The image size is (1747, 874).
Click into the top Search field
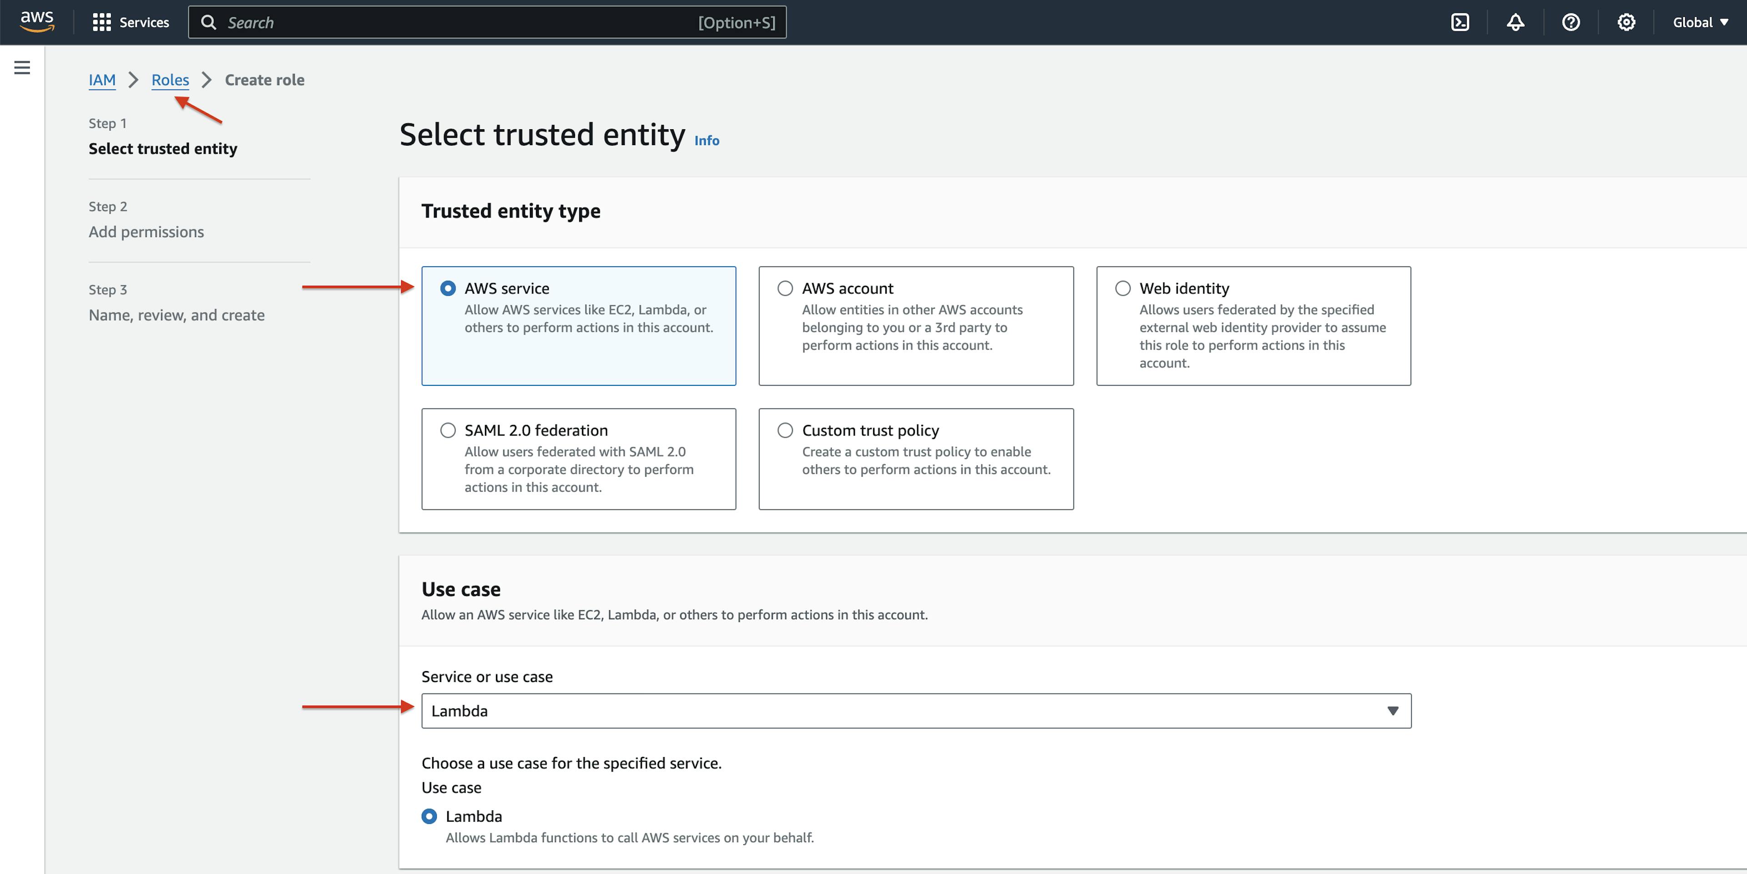(x=461, y=22)
